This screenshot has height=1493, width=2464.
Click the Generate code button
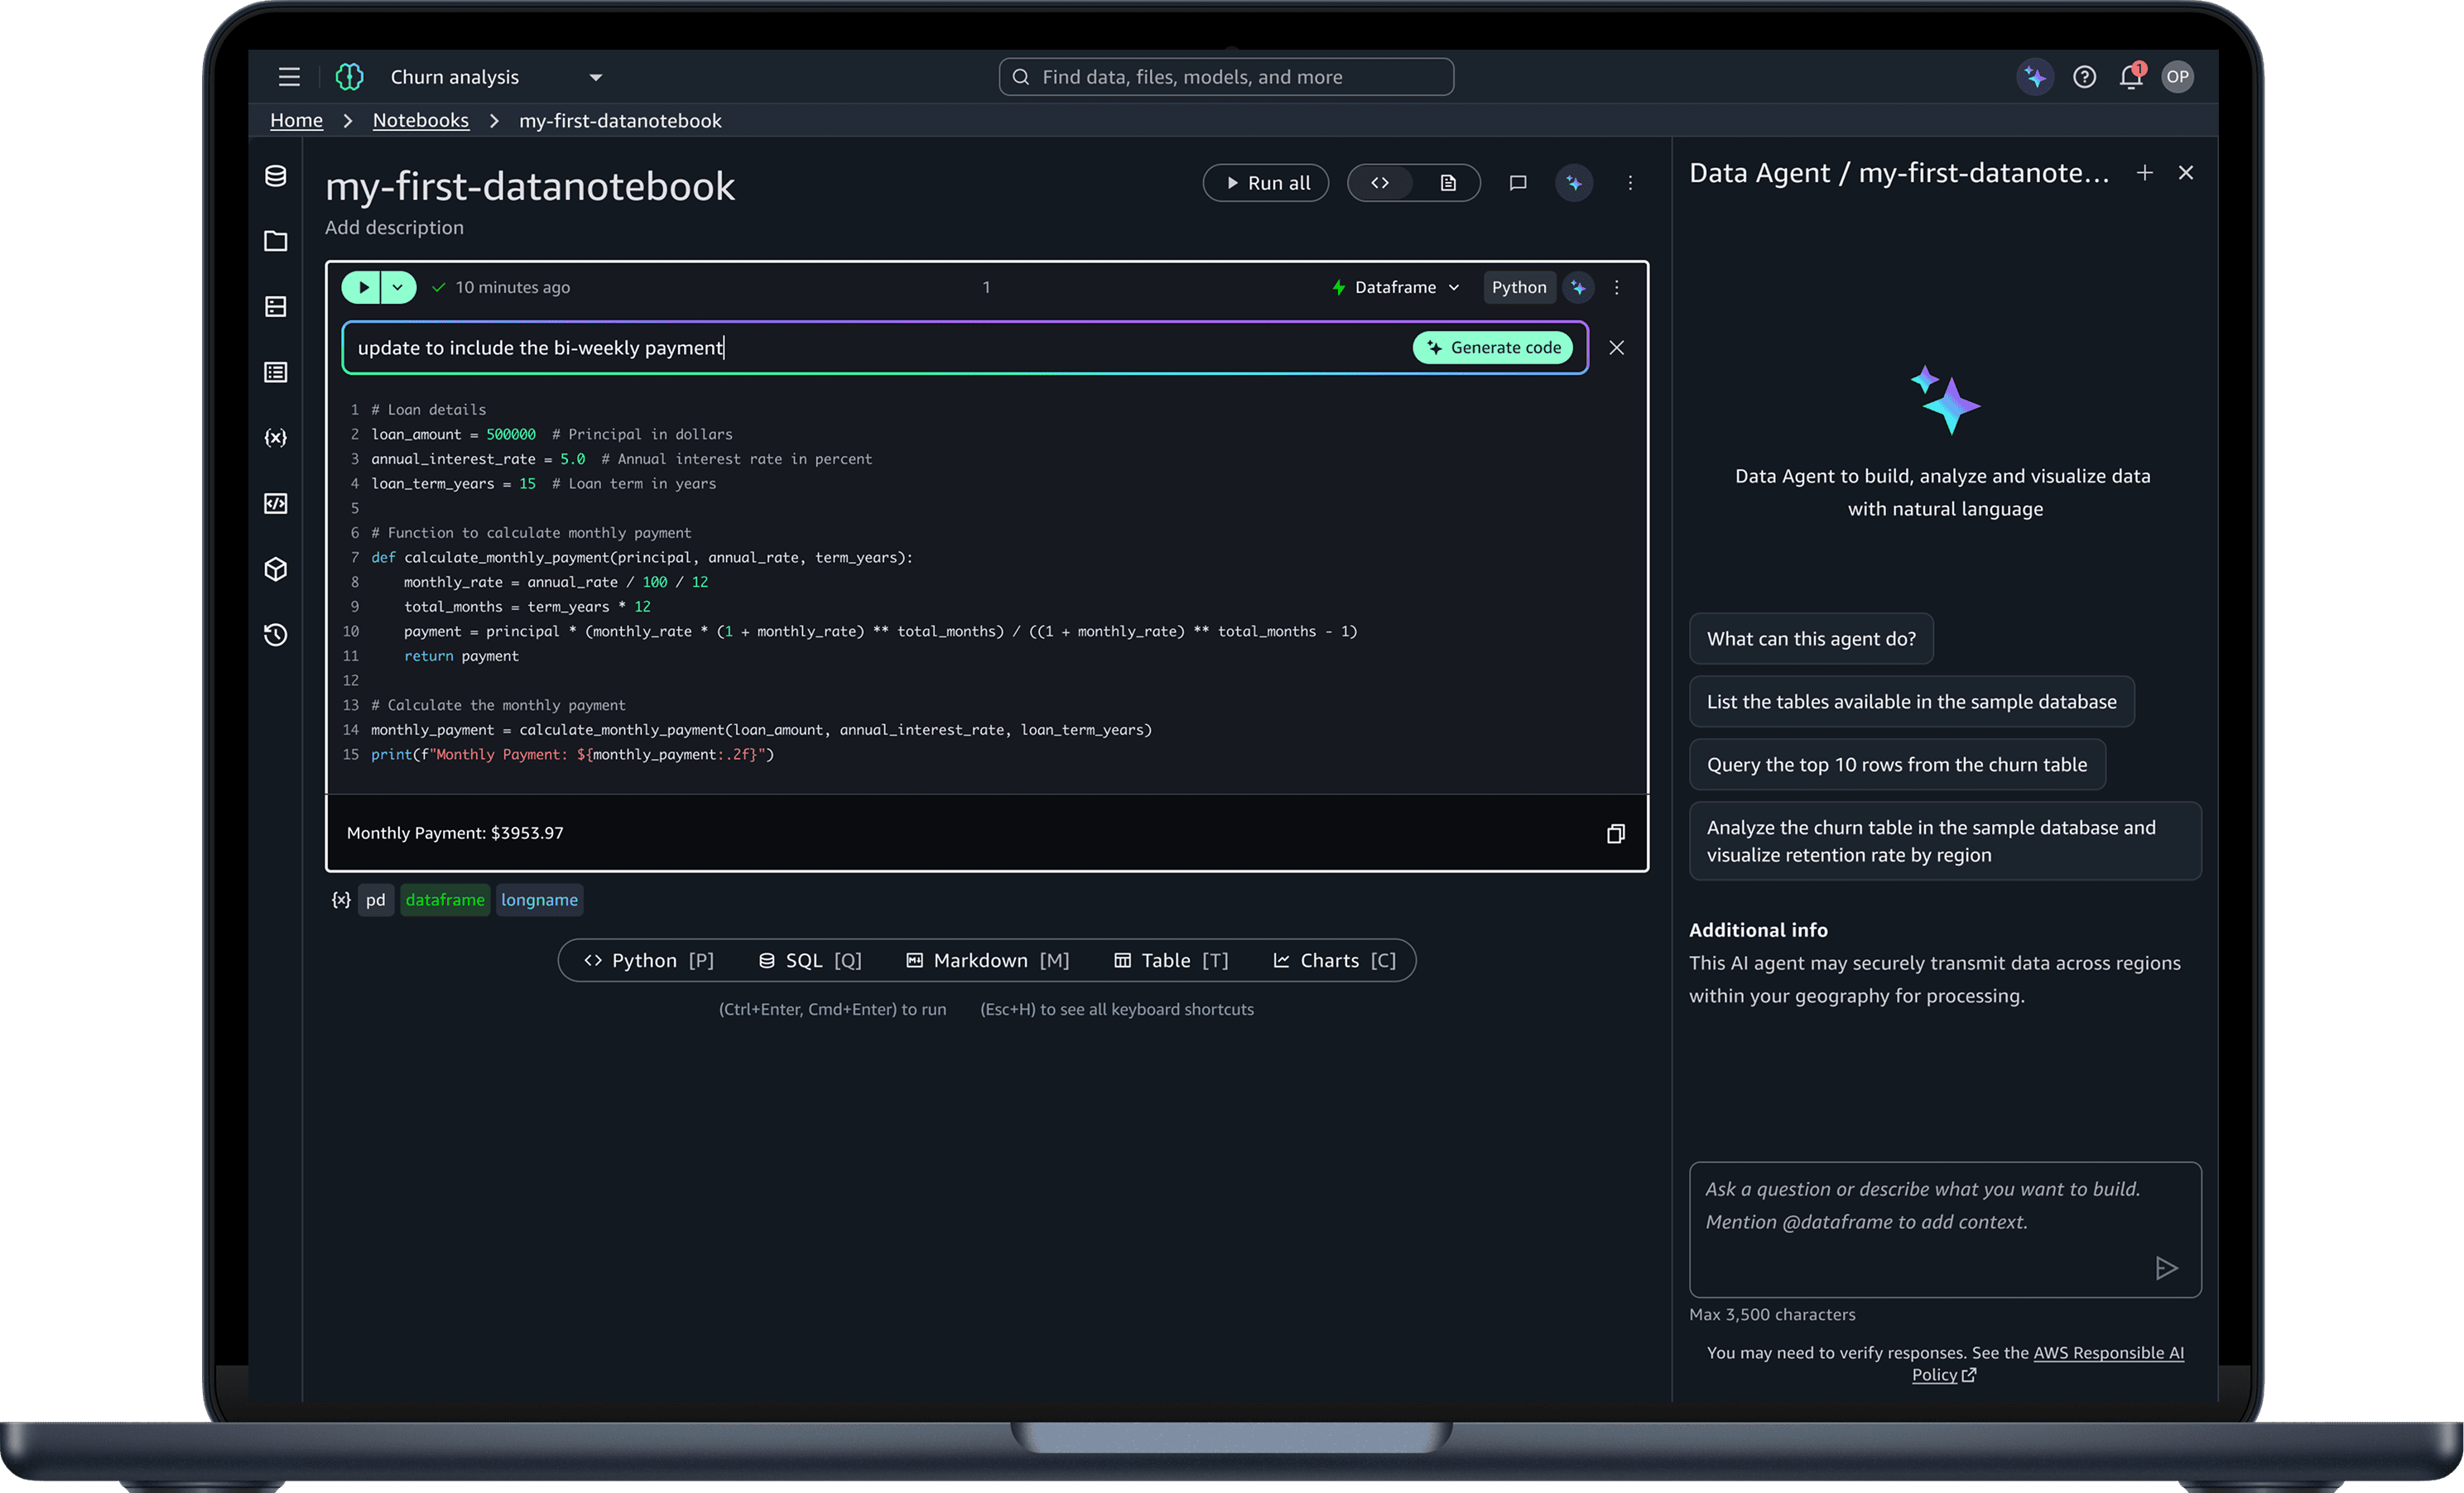click(1493, 348)
